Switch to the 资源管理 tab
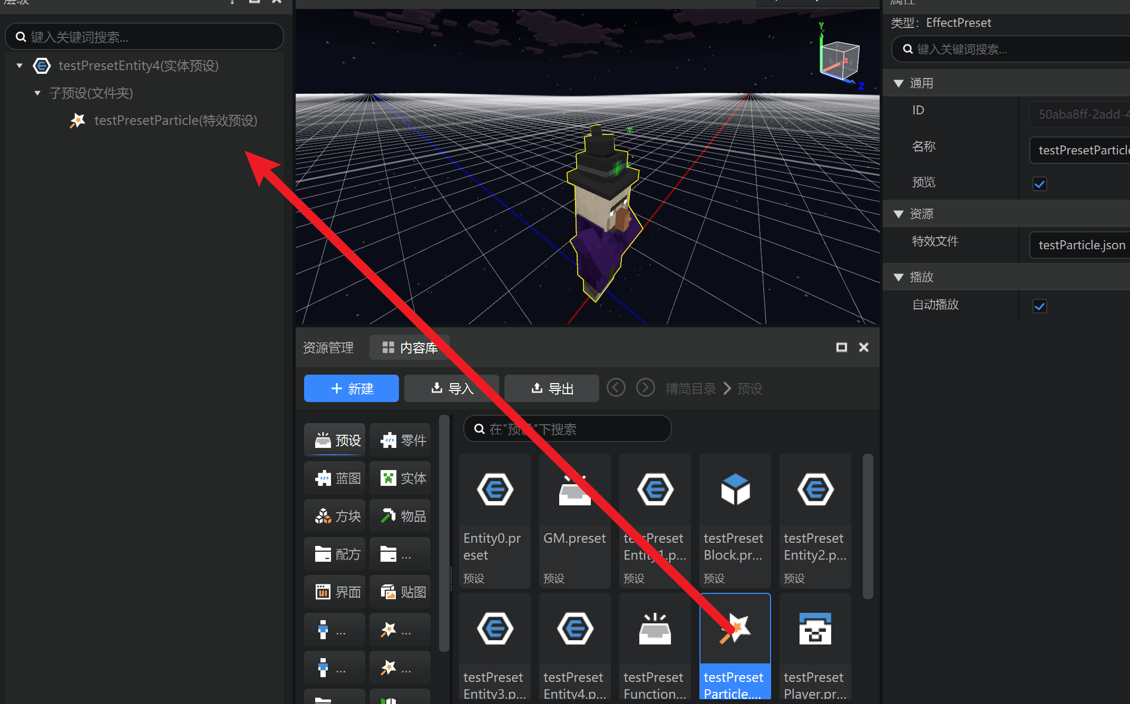 tap(328, 348)
